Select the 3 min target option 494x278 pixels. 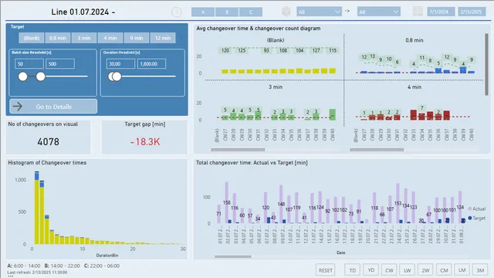coord(84,38)
